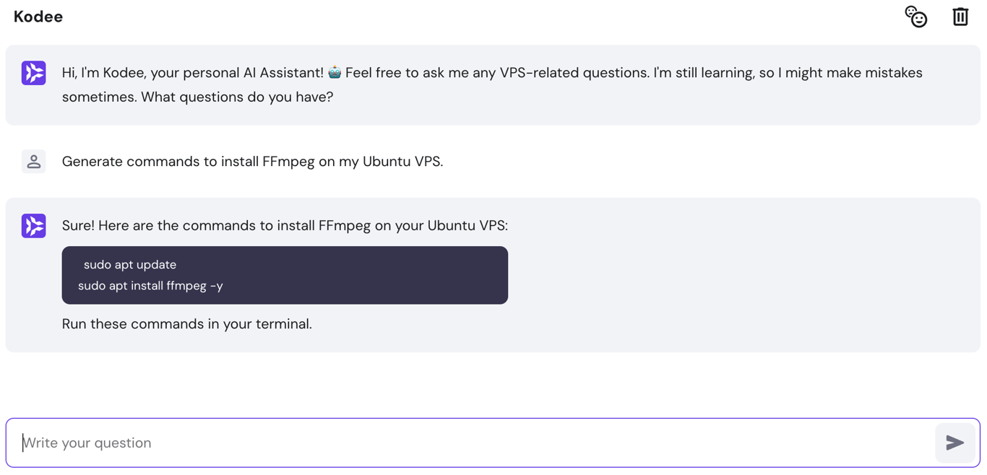987x475 pixels.
Task: Select the Run these commands text
Action: (x=186, y=323)
